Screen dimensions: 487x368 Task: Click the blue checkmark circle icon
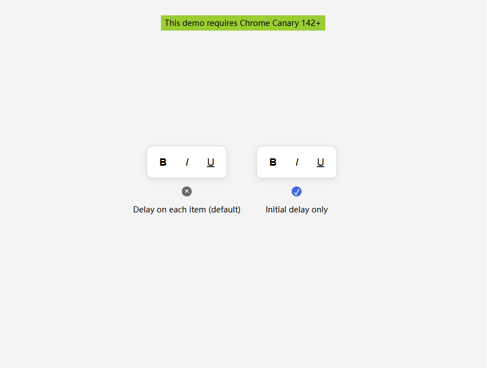[x=297, y=192]
